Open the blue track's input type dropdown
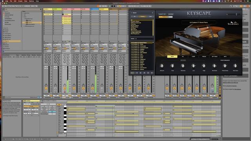Screen dimensions: 251x141 click(95, 44)
